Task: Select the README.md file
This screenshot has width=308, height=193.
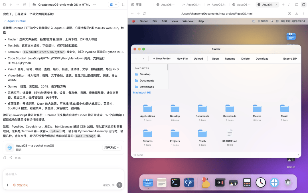Action: click(x=230, y=137)
